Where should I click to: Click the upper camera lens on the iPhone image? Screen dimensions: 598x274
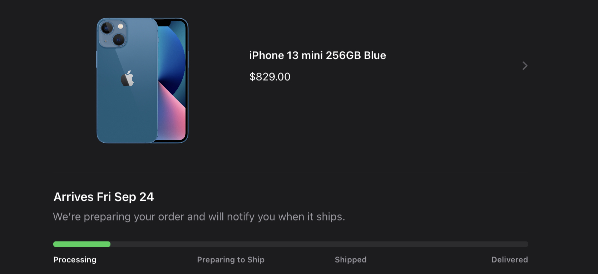pyautogui.click(x=107, y=28)
